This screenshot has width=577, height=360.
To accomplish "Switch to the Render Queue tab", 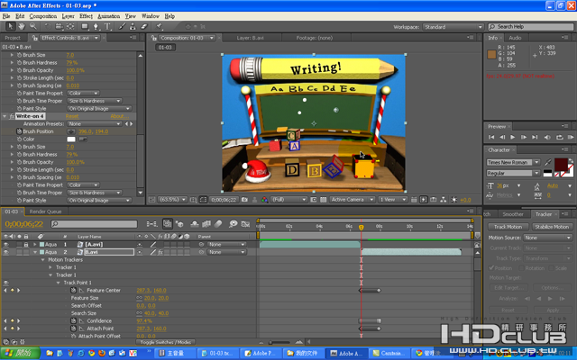I will (x=45, y=211).
